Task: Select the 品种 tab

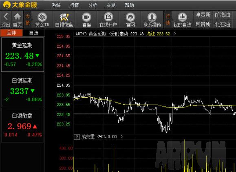Action: 11,33
